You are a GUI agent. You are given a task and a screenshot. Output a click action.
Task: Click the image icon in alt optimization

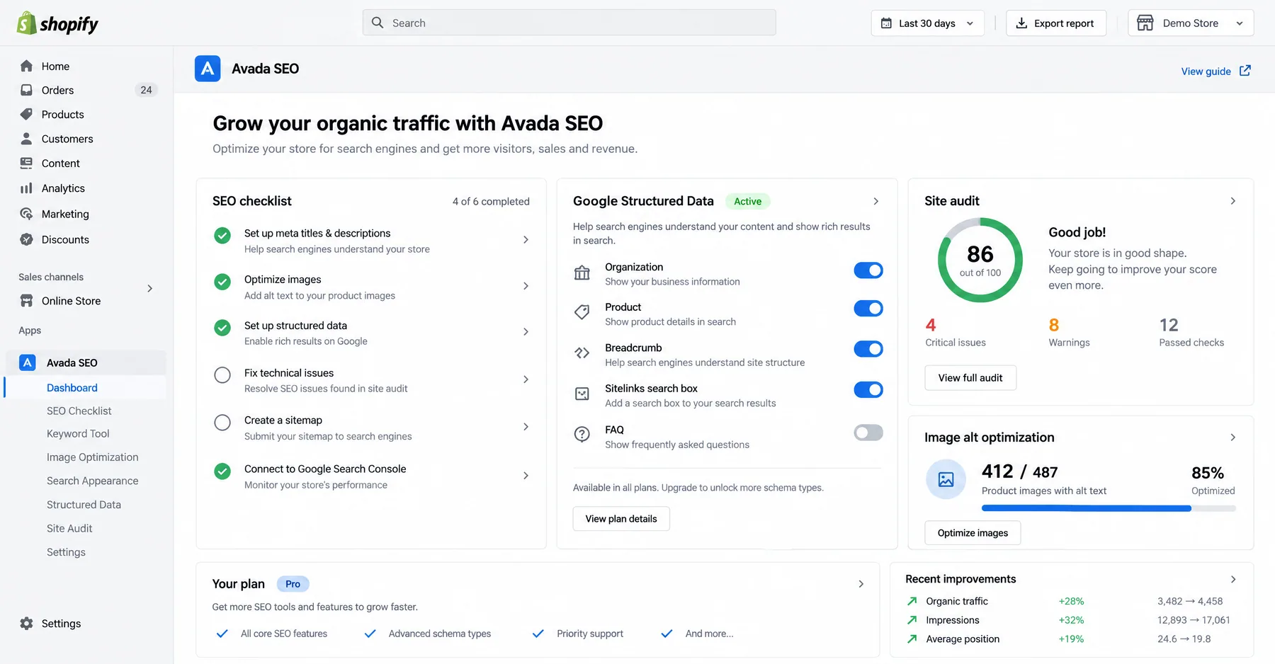tap(946, 479)
